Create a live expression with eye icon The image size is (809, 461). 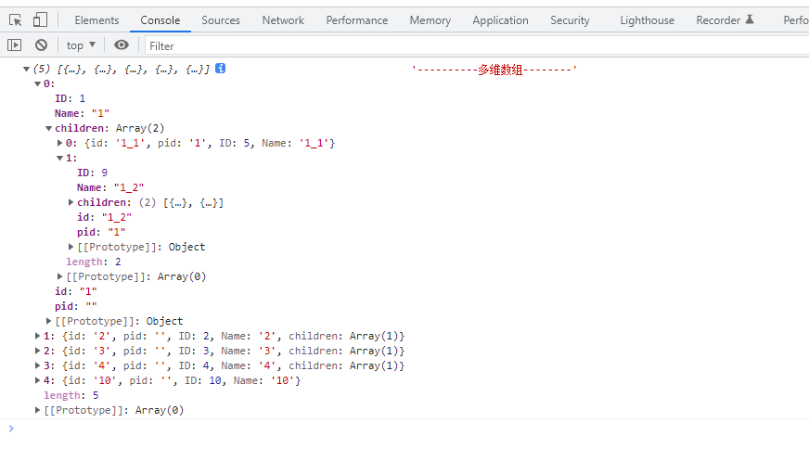point(122,45)
